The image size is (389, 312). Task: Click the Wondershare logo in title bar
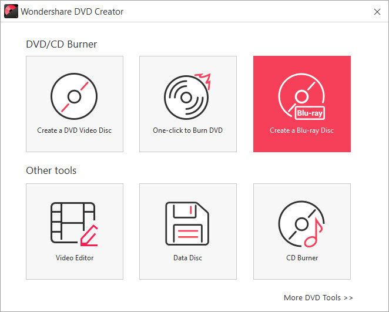11,11
